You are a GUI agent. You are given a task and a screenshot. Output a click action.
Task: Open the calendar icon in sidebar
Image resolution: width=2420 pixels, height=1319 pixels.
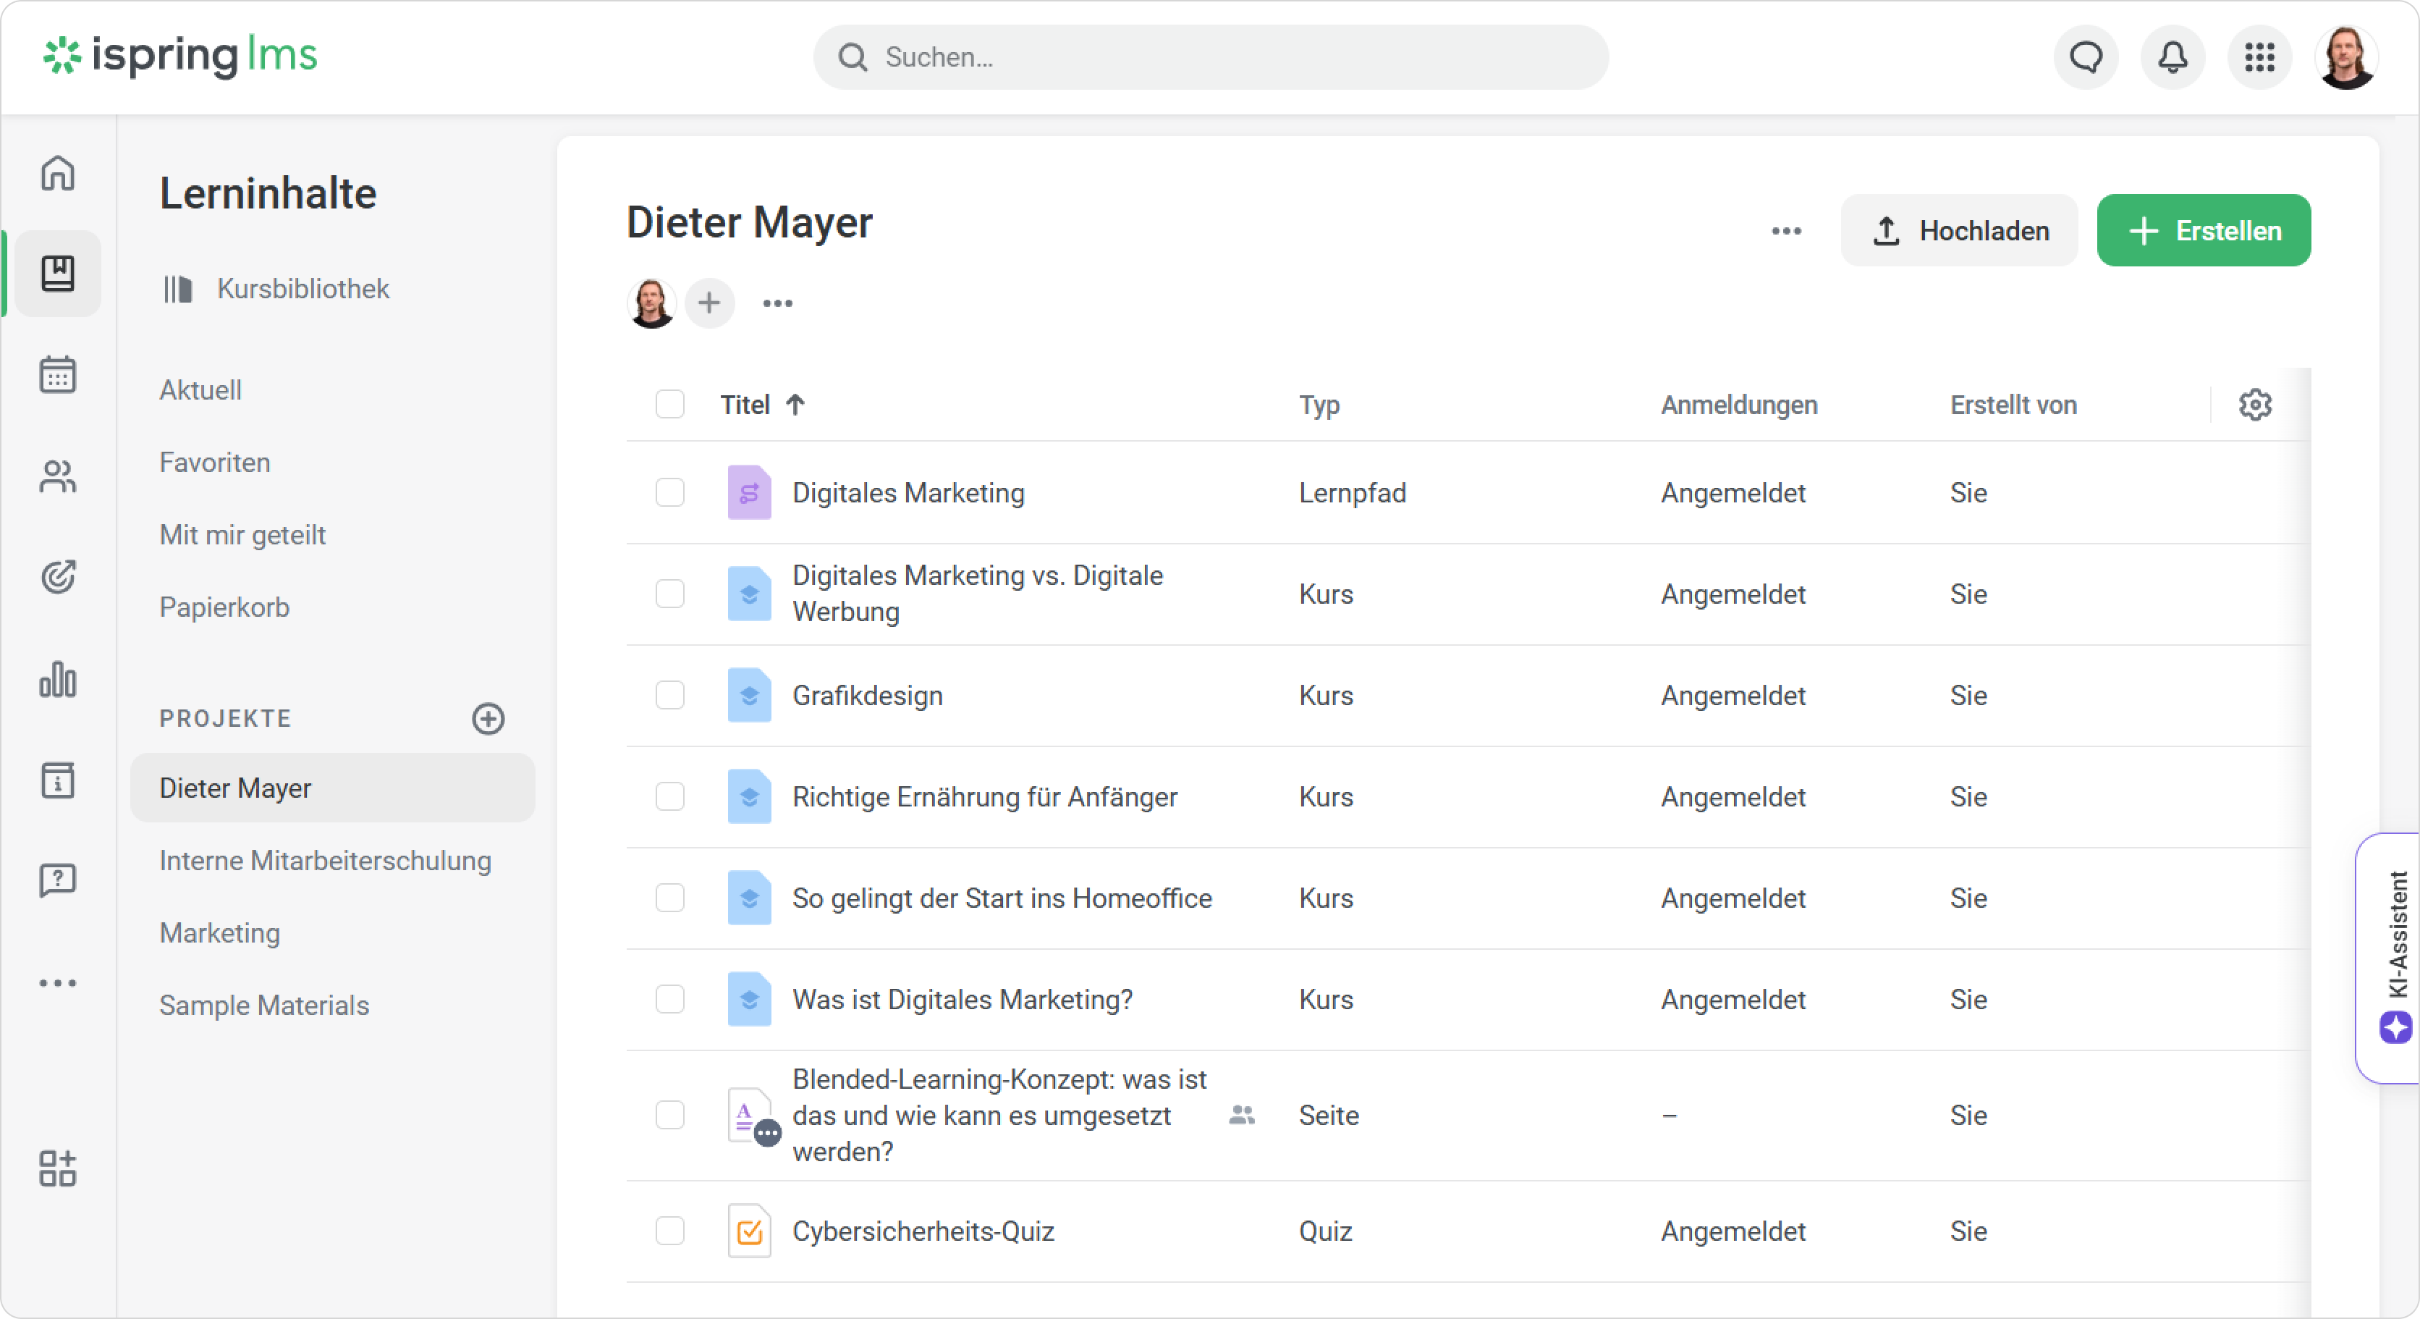tap(57, 375)
